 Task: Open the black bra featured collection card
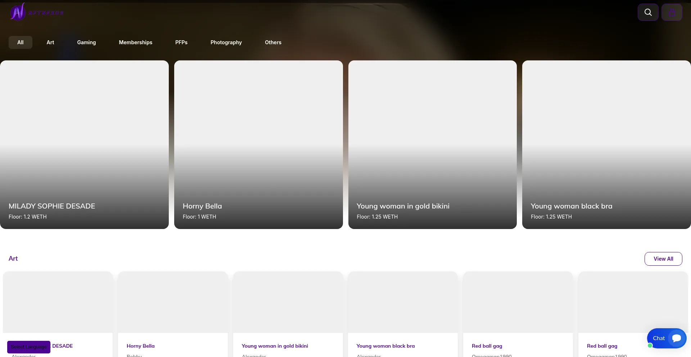606,145
